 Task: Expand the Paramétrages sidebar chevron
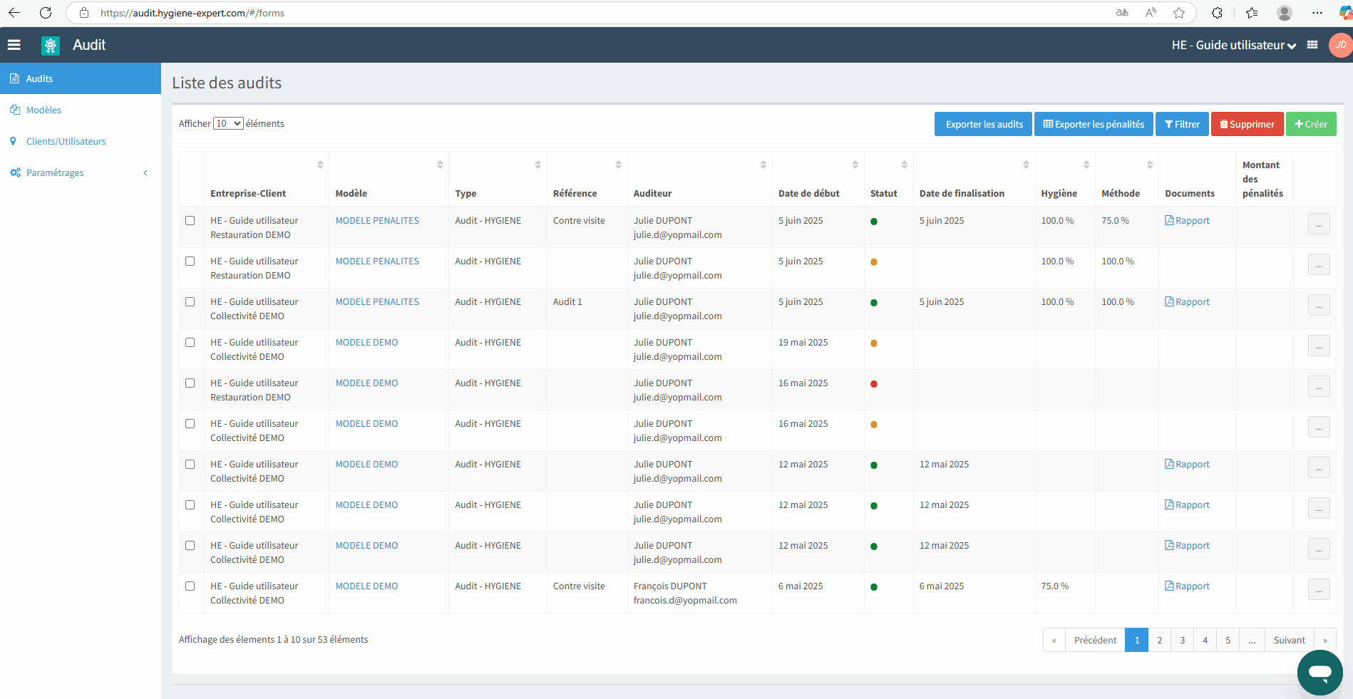pyautogui.click(x=145, y=173)
